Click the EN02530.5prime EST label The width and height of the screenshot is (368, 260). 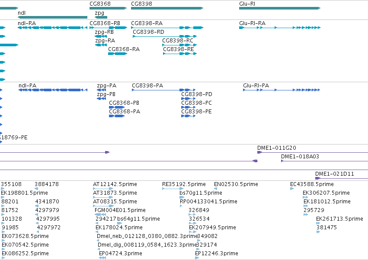236,184
